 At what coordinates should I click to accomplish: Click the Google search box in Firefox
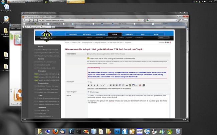[x=162, y=20]
